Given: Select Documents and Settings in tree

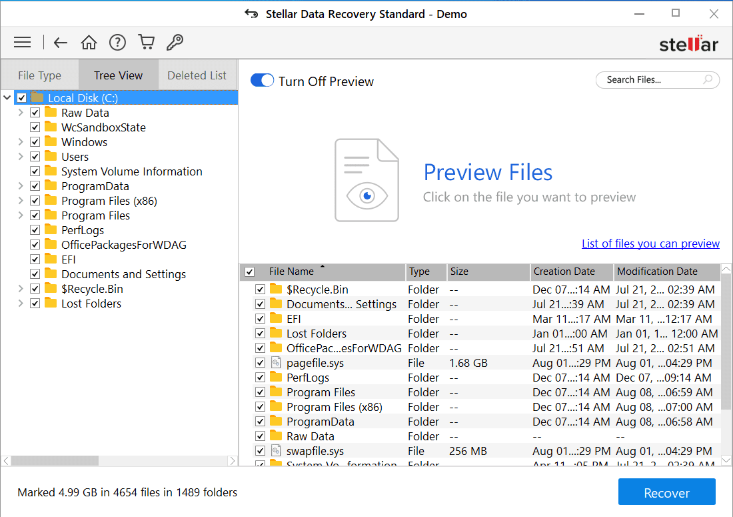Looking at the screenshot, I should 123,274.
